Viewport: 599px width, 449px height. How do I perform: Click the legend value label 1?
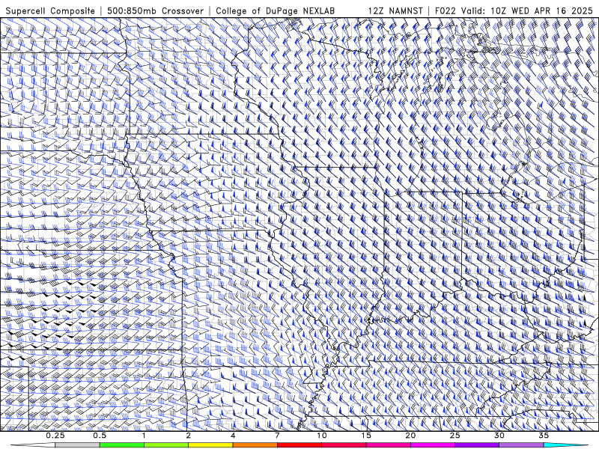[144, 436]
